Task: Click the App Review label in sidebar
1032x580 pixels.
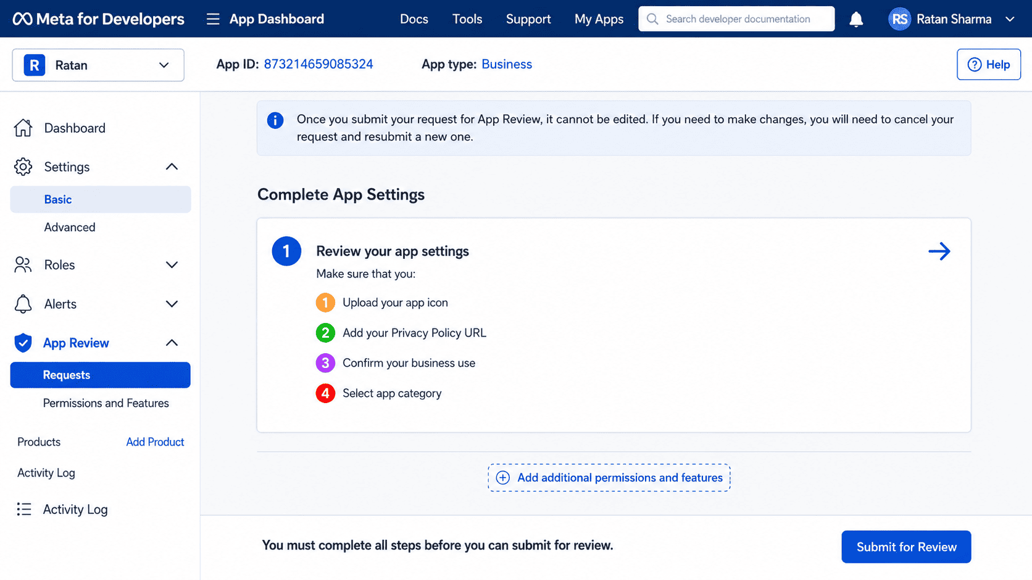Action: (76, 343)
